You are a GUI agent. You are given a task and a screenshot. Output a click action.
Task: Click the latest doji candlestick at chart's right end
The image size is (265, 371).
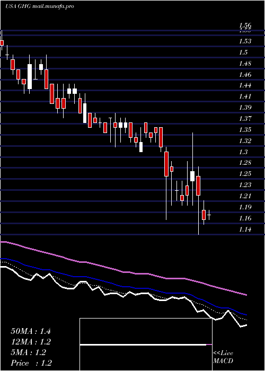pos(209,215)
